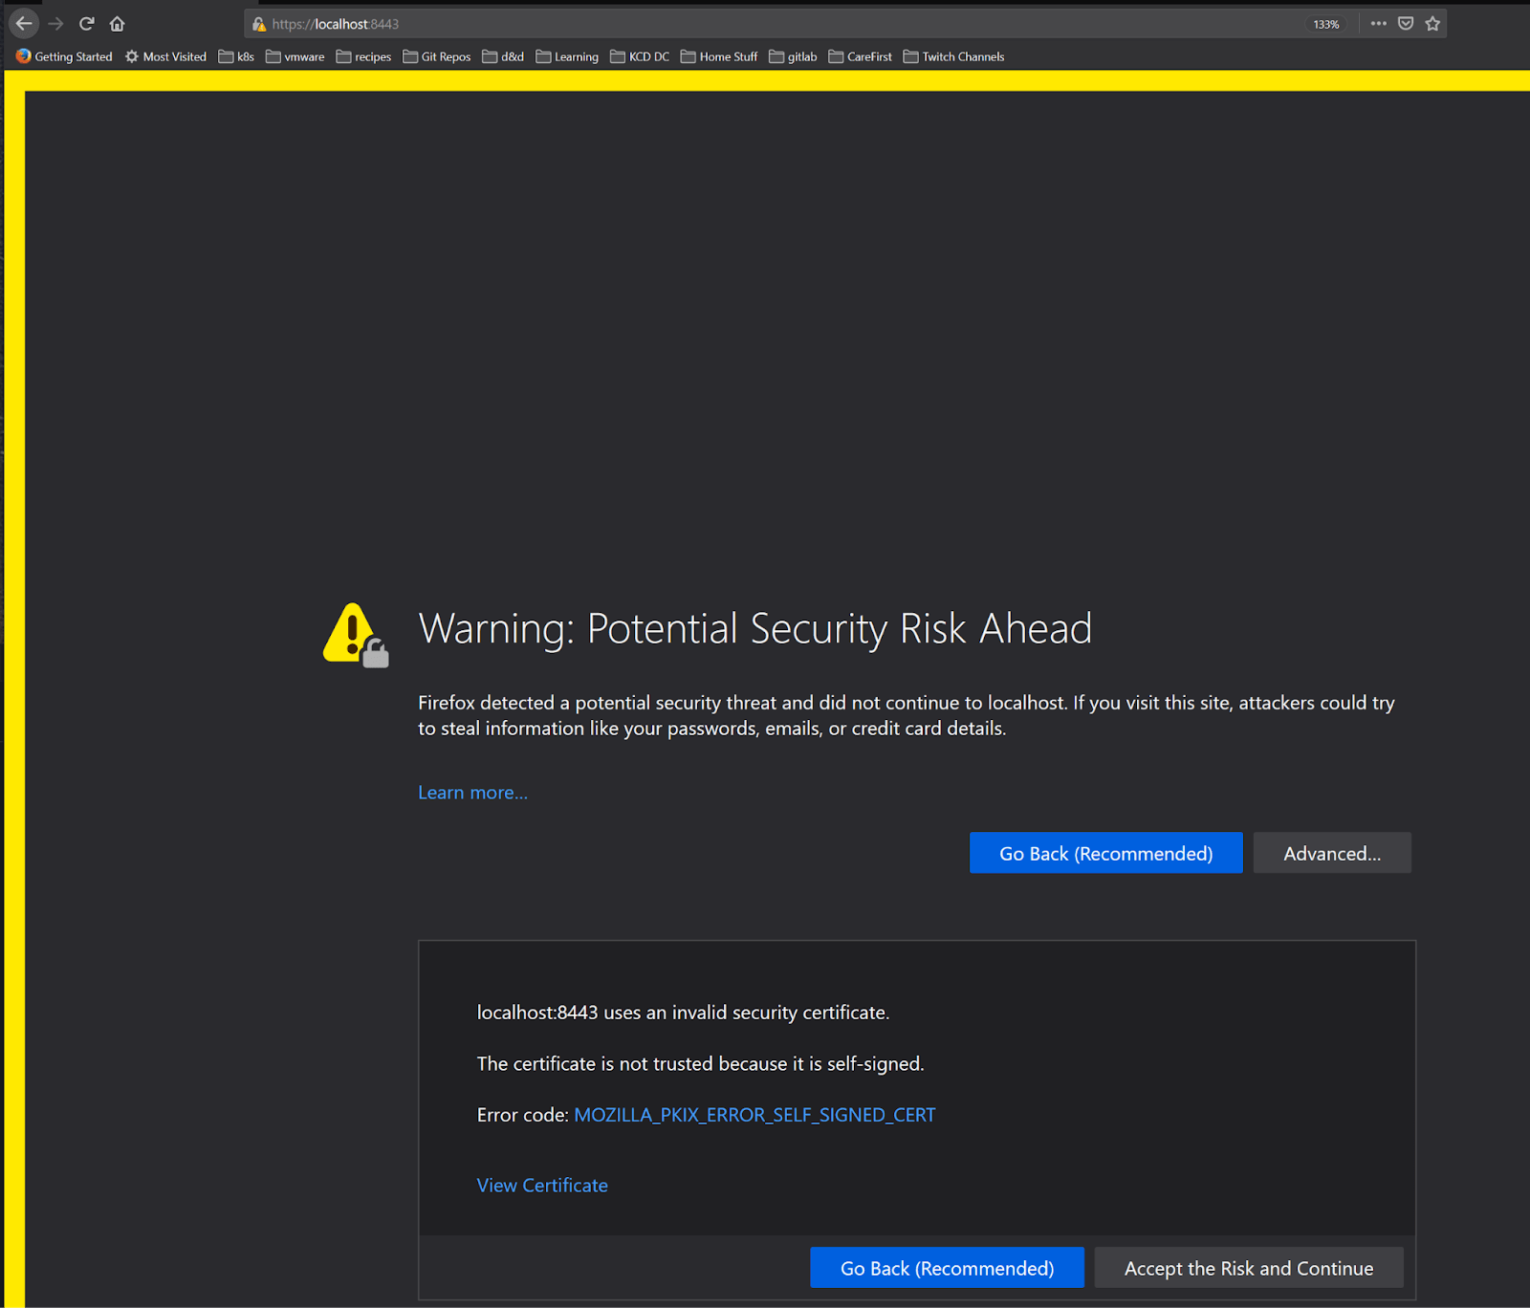
Task: Open the page actions three-dots menu
Action: pos(1378,24)
